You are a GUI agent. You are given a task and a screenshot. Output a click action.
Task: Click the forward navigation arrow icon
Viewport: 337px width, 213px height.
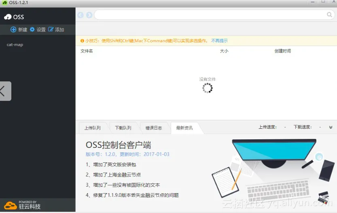click(x=89, y=15)
